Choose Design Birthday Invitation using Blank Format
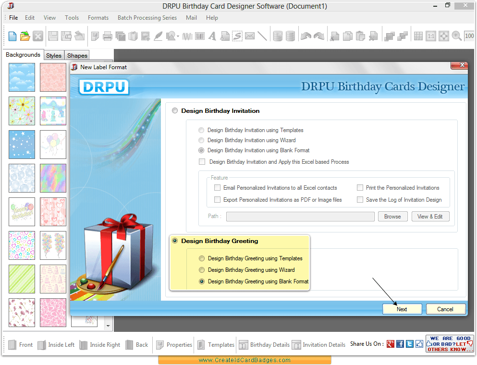This screenshot has width=477, height=365. pyautogui.click(x=201, y=150)
